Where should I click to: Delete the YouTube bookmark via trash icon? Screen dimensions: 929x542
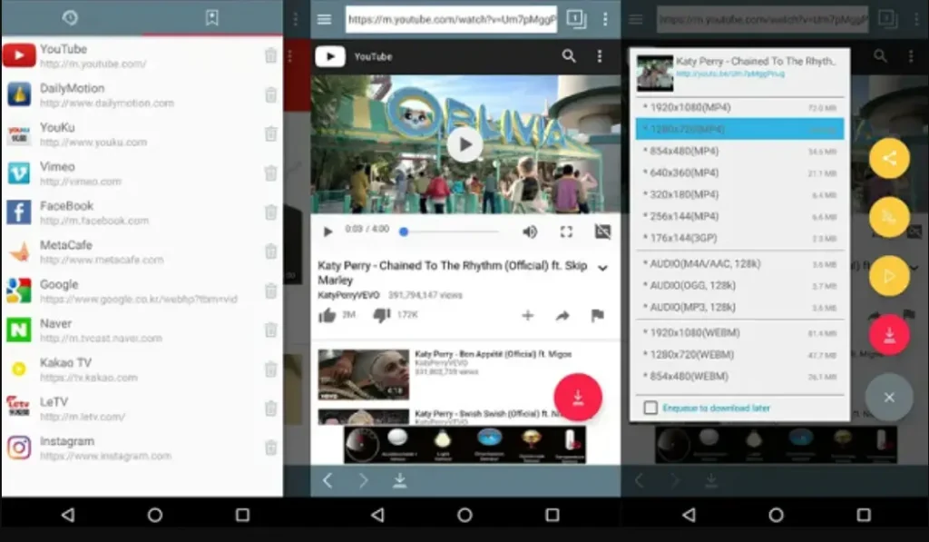270,55
